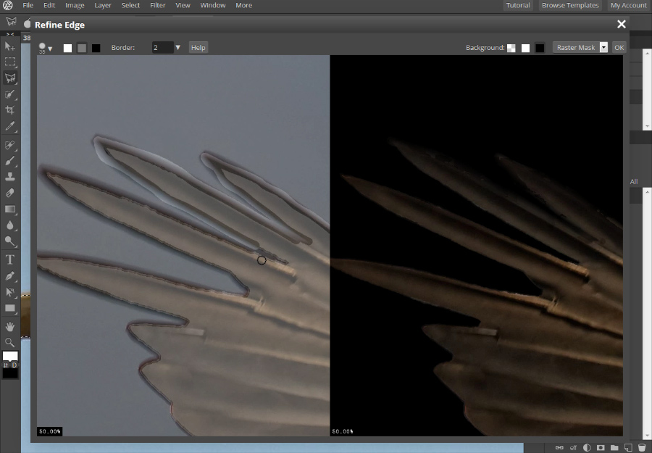Set preview background to black
Image resolution: width=652 pixels, height=453 pixels.
tap(540, 48)
